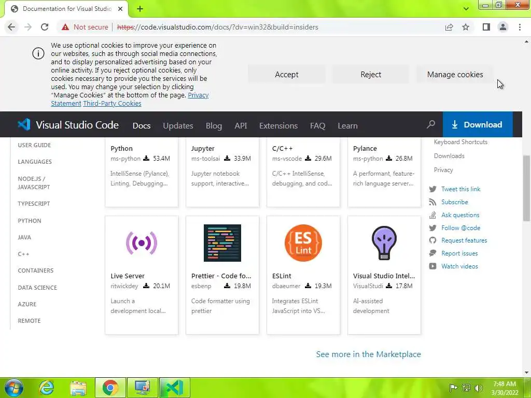Click the Visual Studio IntelliCode lightbulb icon
Image resolution: width=531 pixels, height=398 pixels.
[x=384, y=243]
